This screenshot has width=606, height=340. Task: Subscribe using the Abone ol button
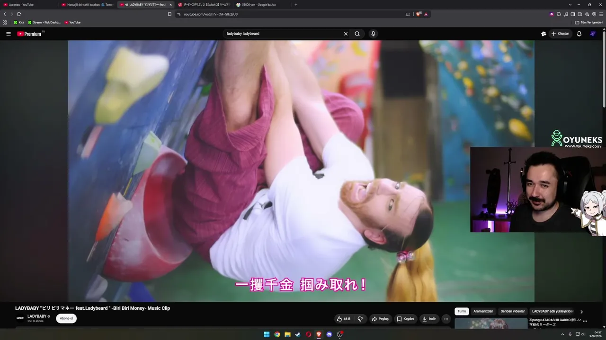66,318
